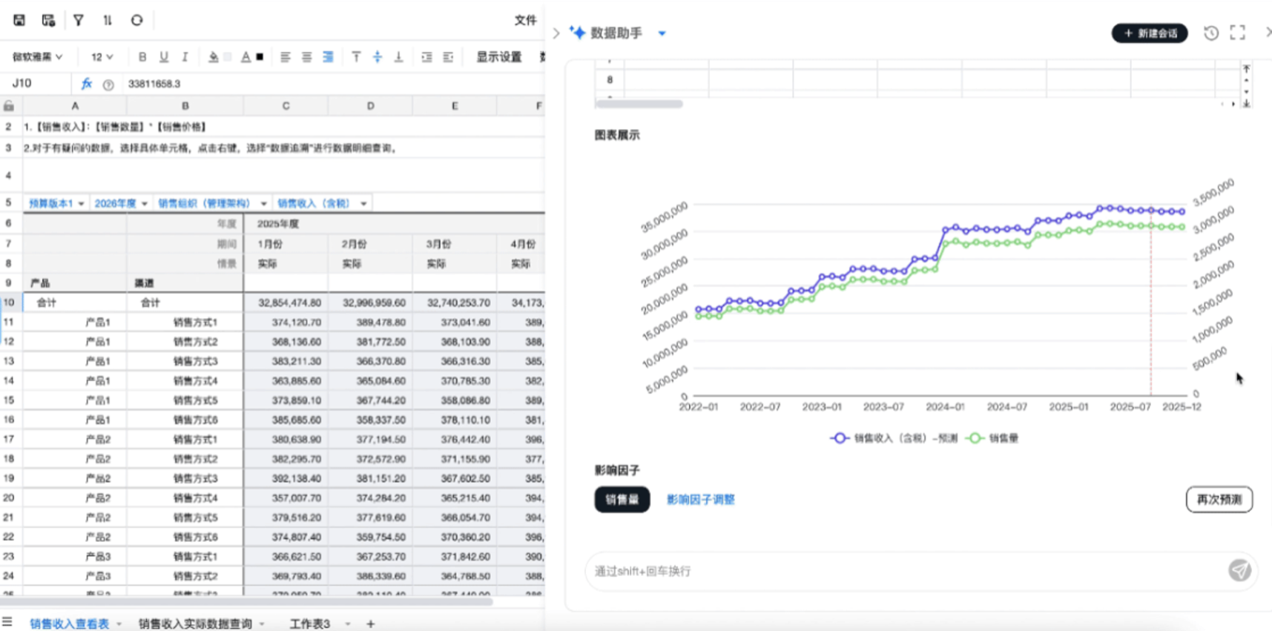Screen dimensions: 1272x631
Task: Open the 文件 menu
Action: 525,20
